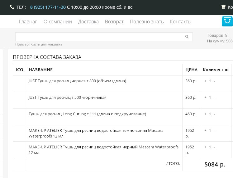
Task: Decrease quantity of Long Curling т.111
Action: pos(214,114)
